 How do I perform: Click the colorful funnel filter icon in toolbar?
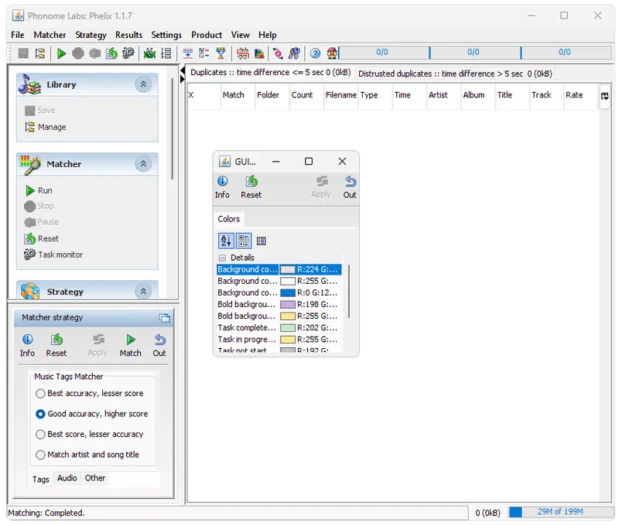coord(221,53)
